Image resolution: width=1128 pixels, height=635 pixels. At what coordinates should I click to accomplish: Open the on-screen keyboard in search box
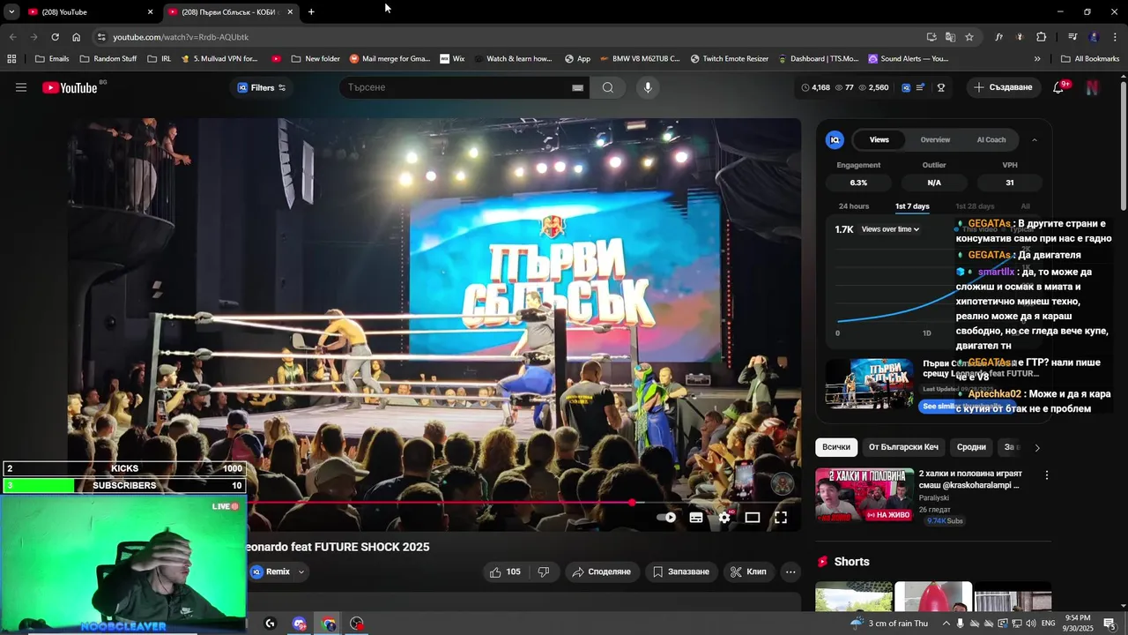click(x=578, y=87)
